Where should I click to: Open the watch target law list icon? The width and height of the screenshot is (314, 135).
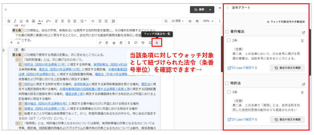coord(157,43)
